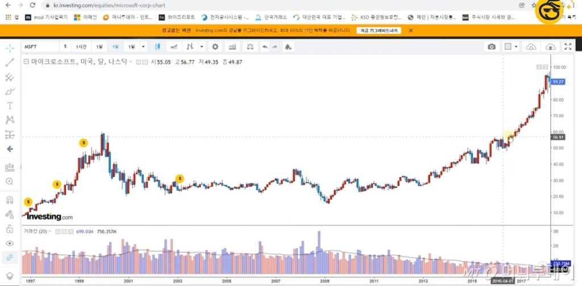Expand the time interval dropdown arrow
This screenshot has height=286, width=582.
point(143,47)
